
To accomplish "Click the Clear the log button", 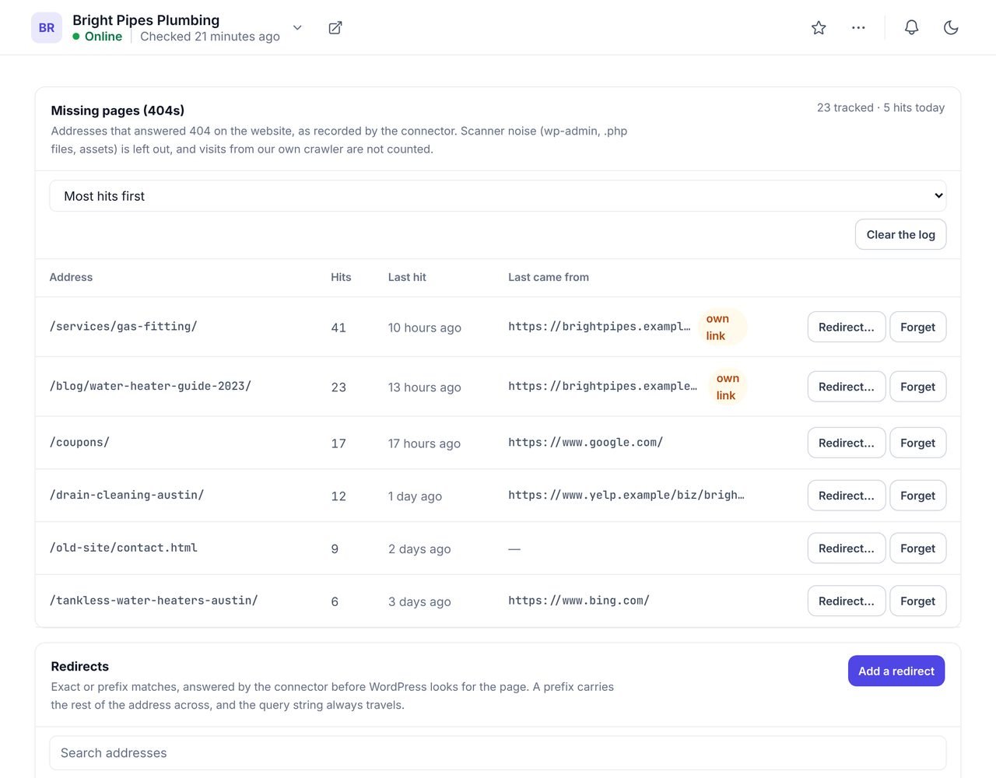I will click(x=901, y=234).
